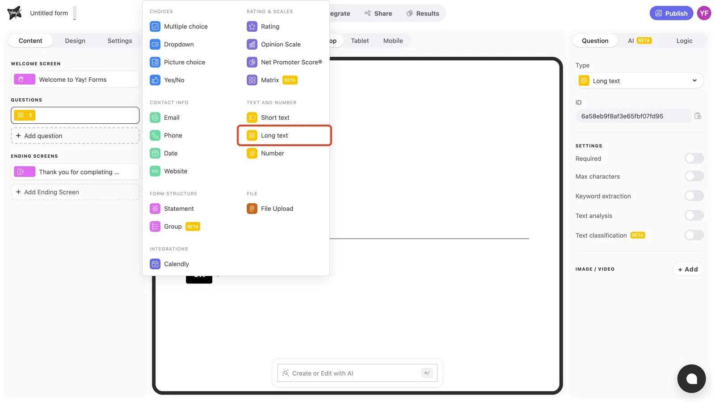Image resolution: width=715 pixels, height=402 pixels.
Task: Pick the Picture choice icon
Action: pyautogui.click(x=155, y=62)
